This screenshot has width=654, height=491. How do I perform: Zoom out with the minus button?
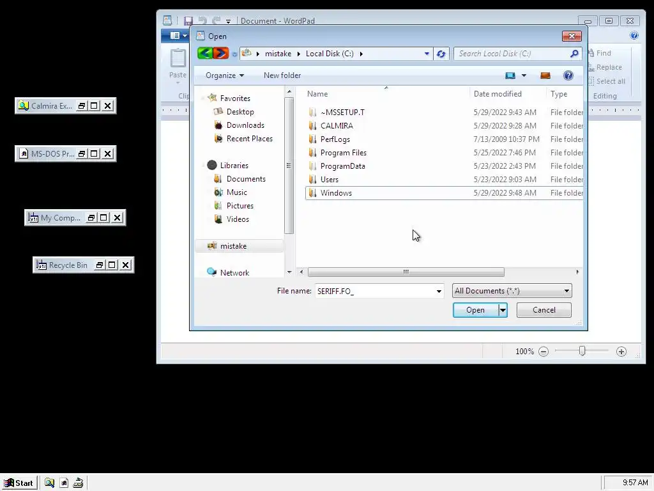tap(543, 352)
